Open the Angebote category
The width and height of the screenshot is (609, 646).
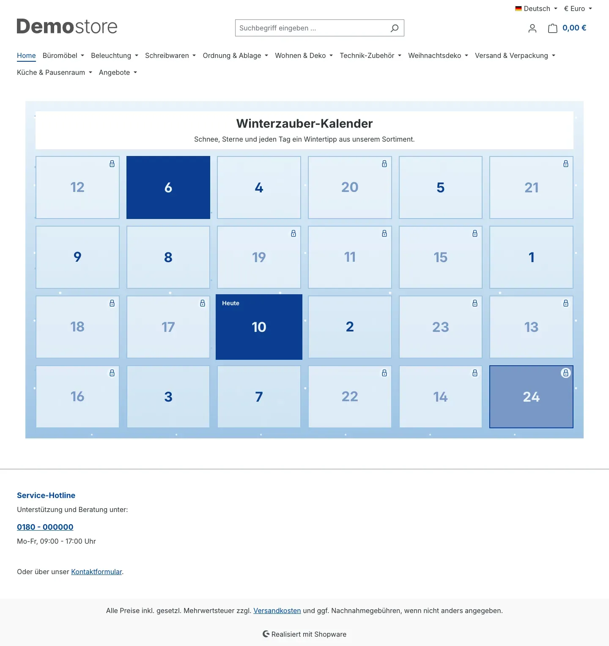pyautogui.click(x=118, y=72)
